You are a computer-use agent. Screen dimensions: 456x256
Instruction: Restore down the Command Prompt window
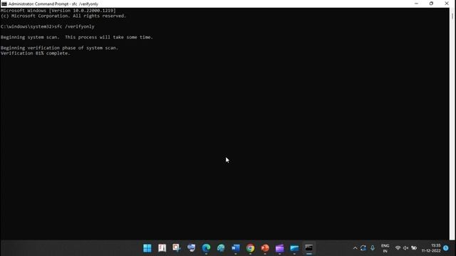click(431, 4)
